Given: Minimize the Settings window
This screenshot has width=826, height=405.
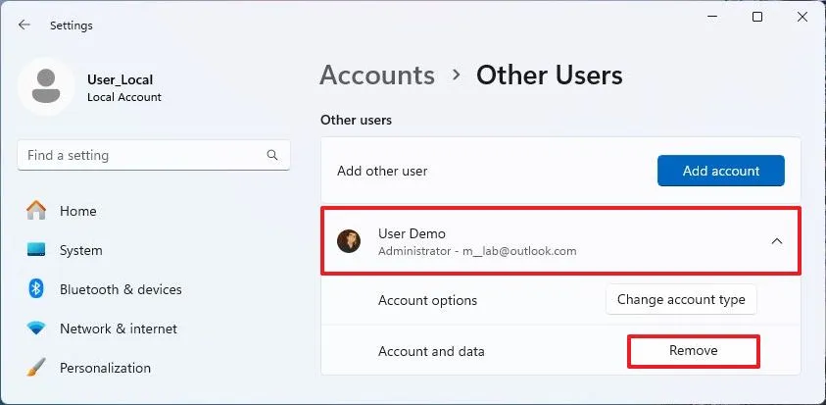Looking at the screenshot, I should [x=710, y=17].
